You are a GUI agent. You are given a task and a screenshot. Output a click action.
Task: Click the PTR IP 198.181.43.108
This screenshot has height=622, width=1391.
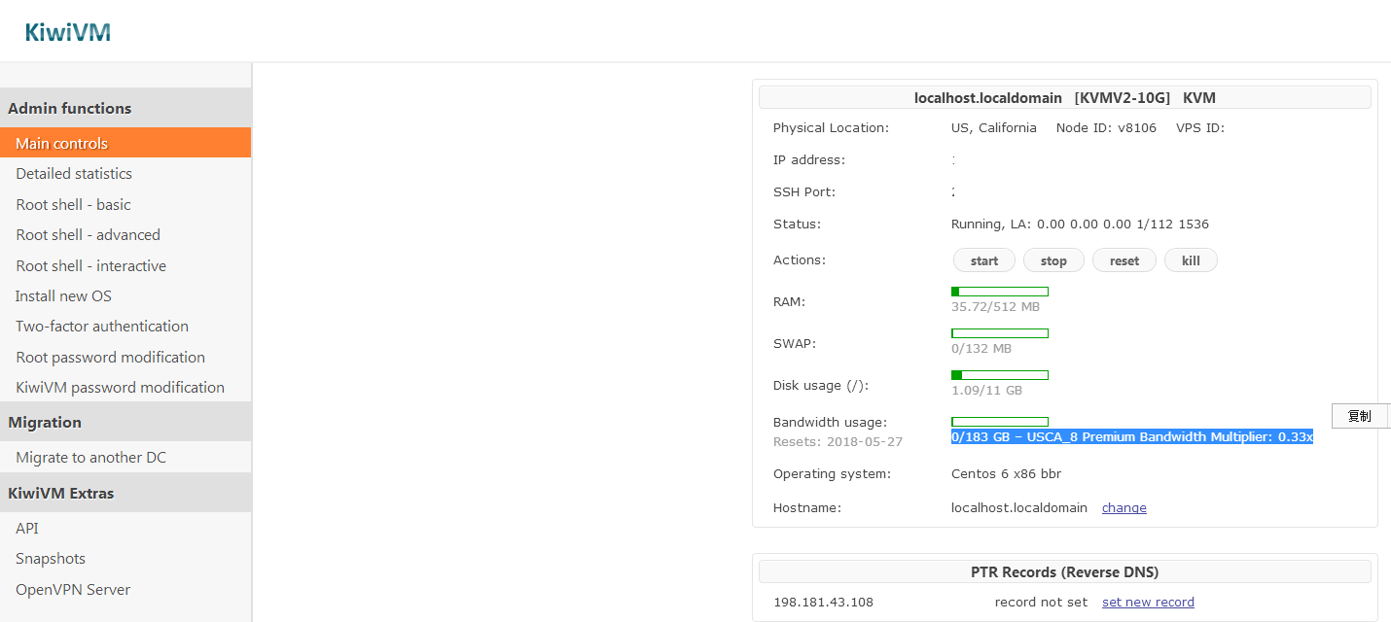[823, 602]
